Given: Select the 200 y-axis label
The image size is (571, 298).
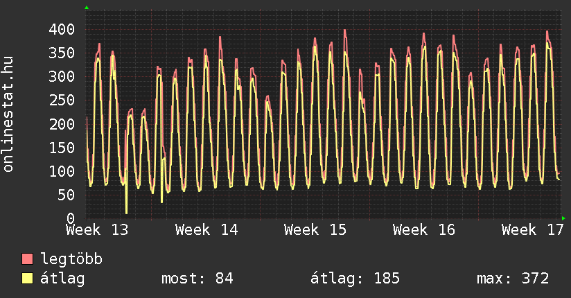Looking at the screenshot, I should pos(62,123).
